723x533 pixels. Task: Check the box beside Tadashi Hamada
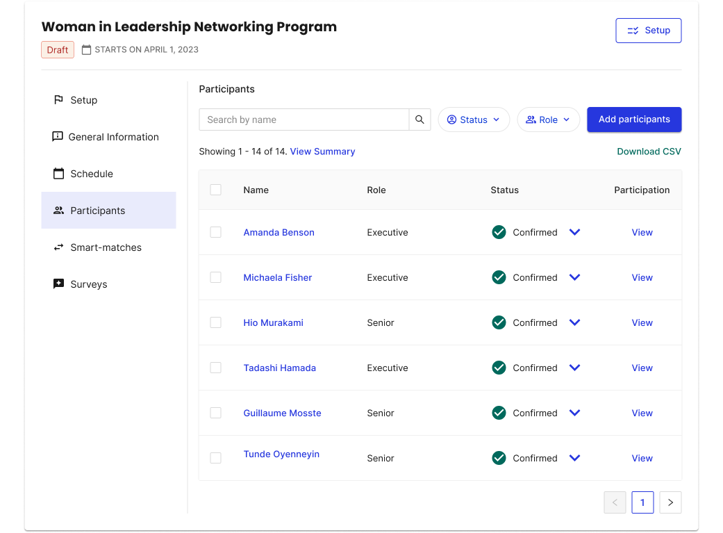pos(216,368)
